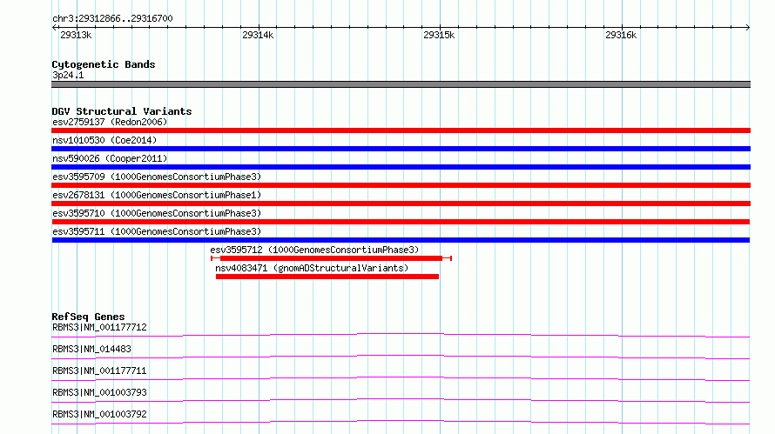Select the red bar for nsv4083471
Screen dimensions: 775x434
[327, 277]
